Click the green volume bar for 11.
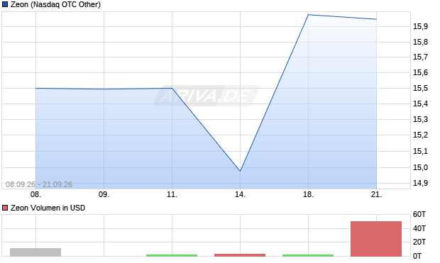 [x=172, y=255]
